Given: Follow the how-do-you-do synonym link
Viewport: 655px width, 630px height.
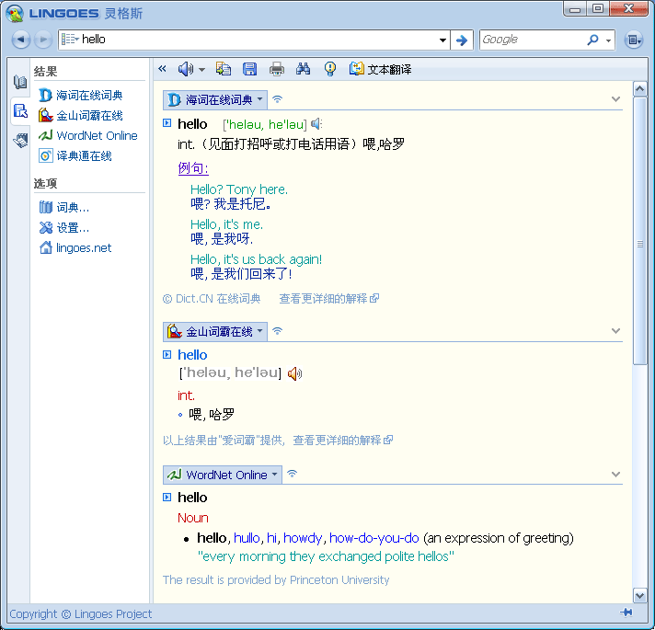Looking at the screenshot, I should click(x=373, y=538).
